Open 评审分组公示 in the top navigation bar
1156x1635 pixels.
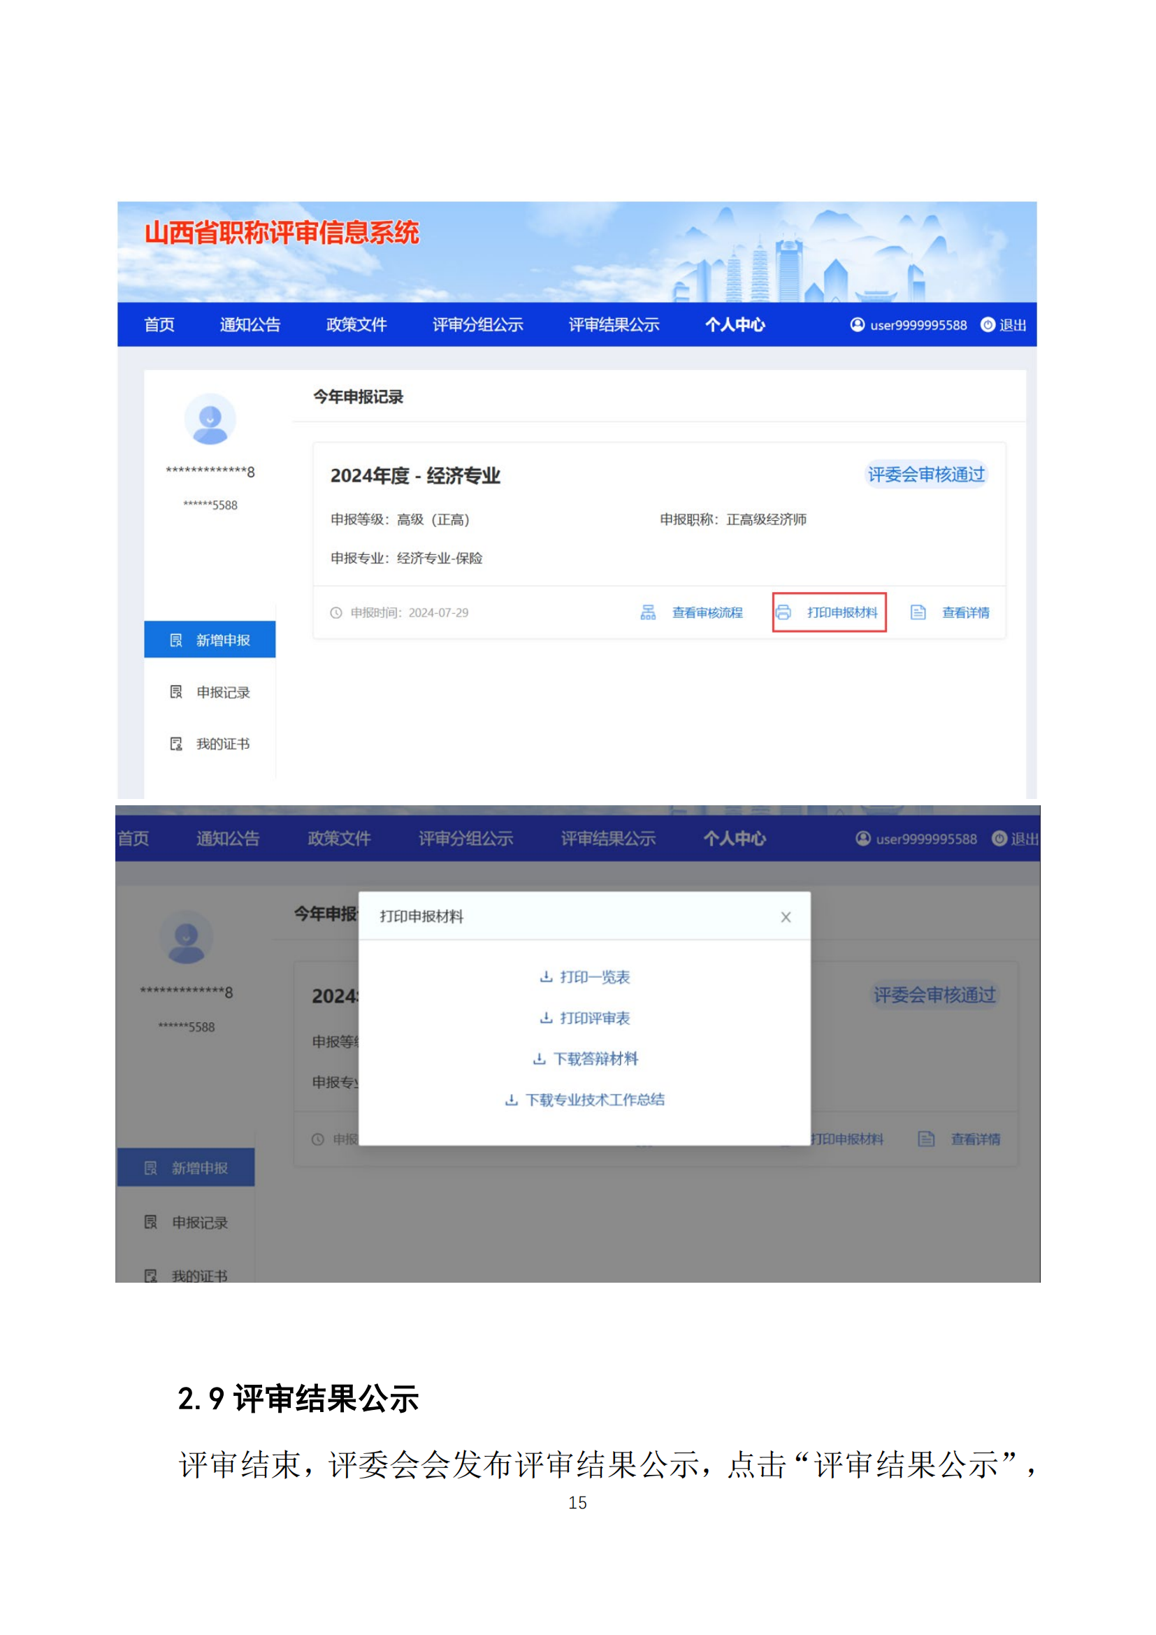tap(477, 325)
